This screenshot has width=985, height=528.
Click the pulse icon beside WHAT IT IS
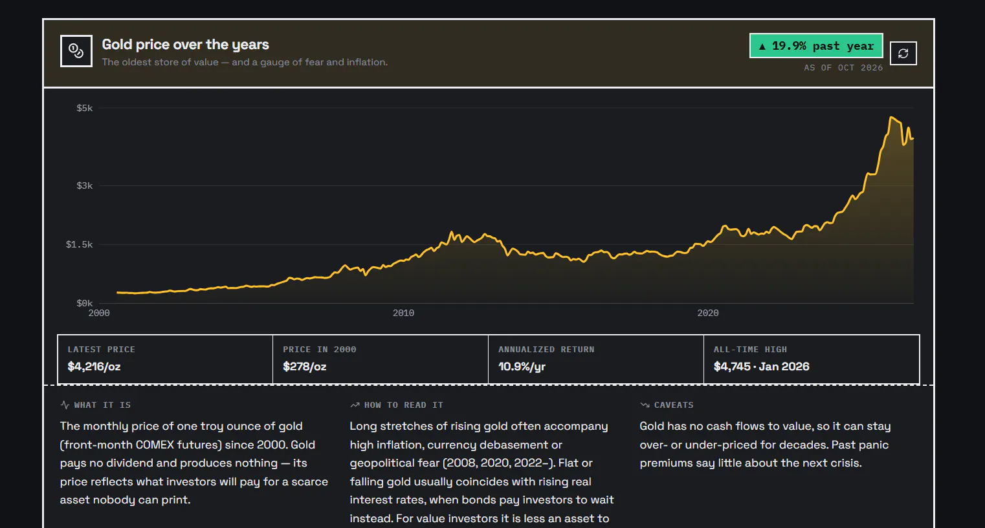(x=65, y=405)
